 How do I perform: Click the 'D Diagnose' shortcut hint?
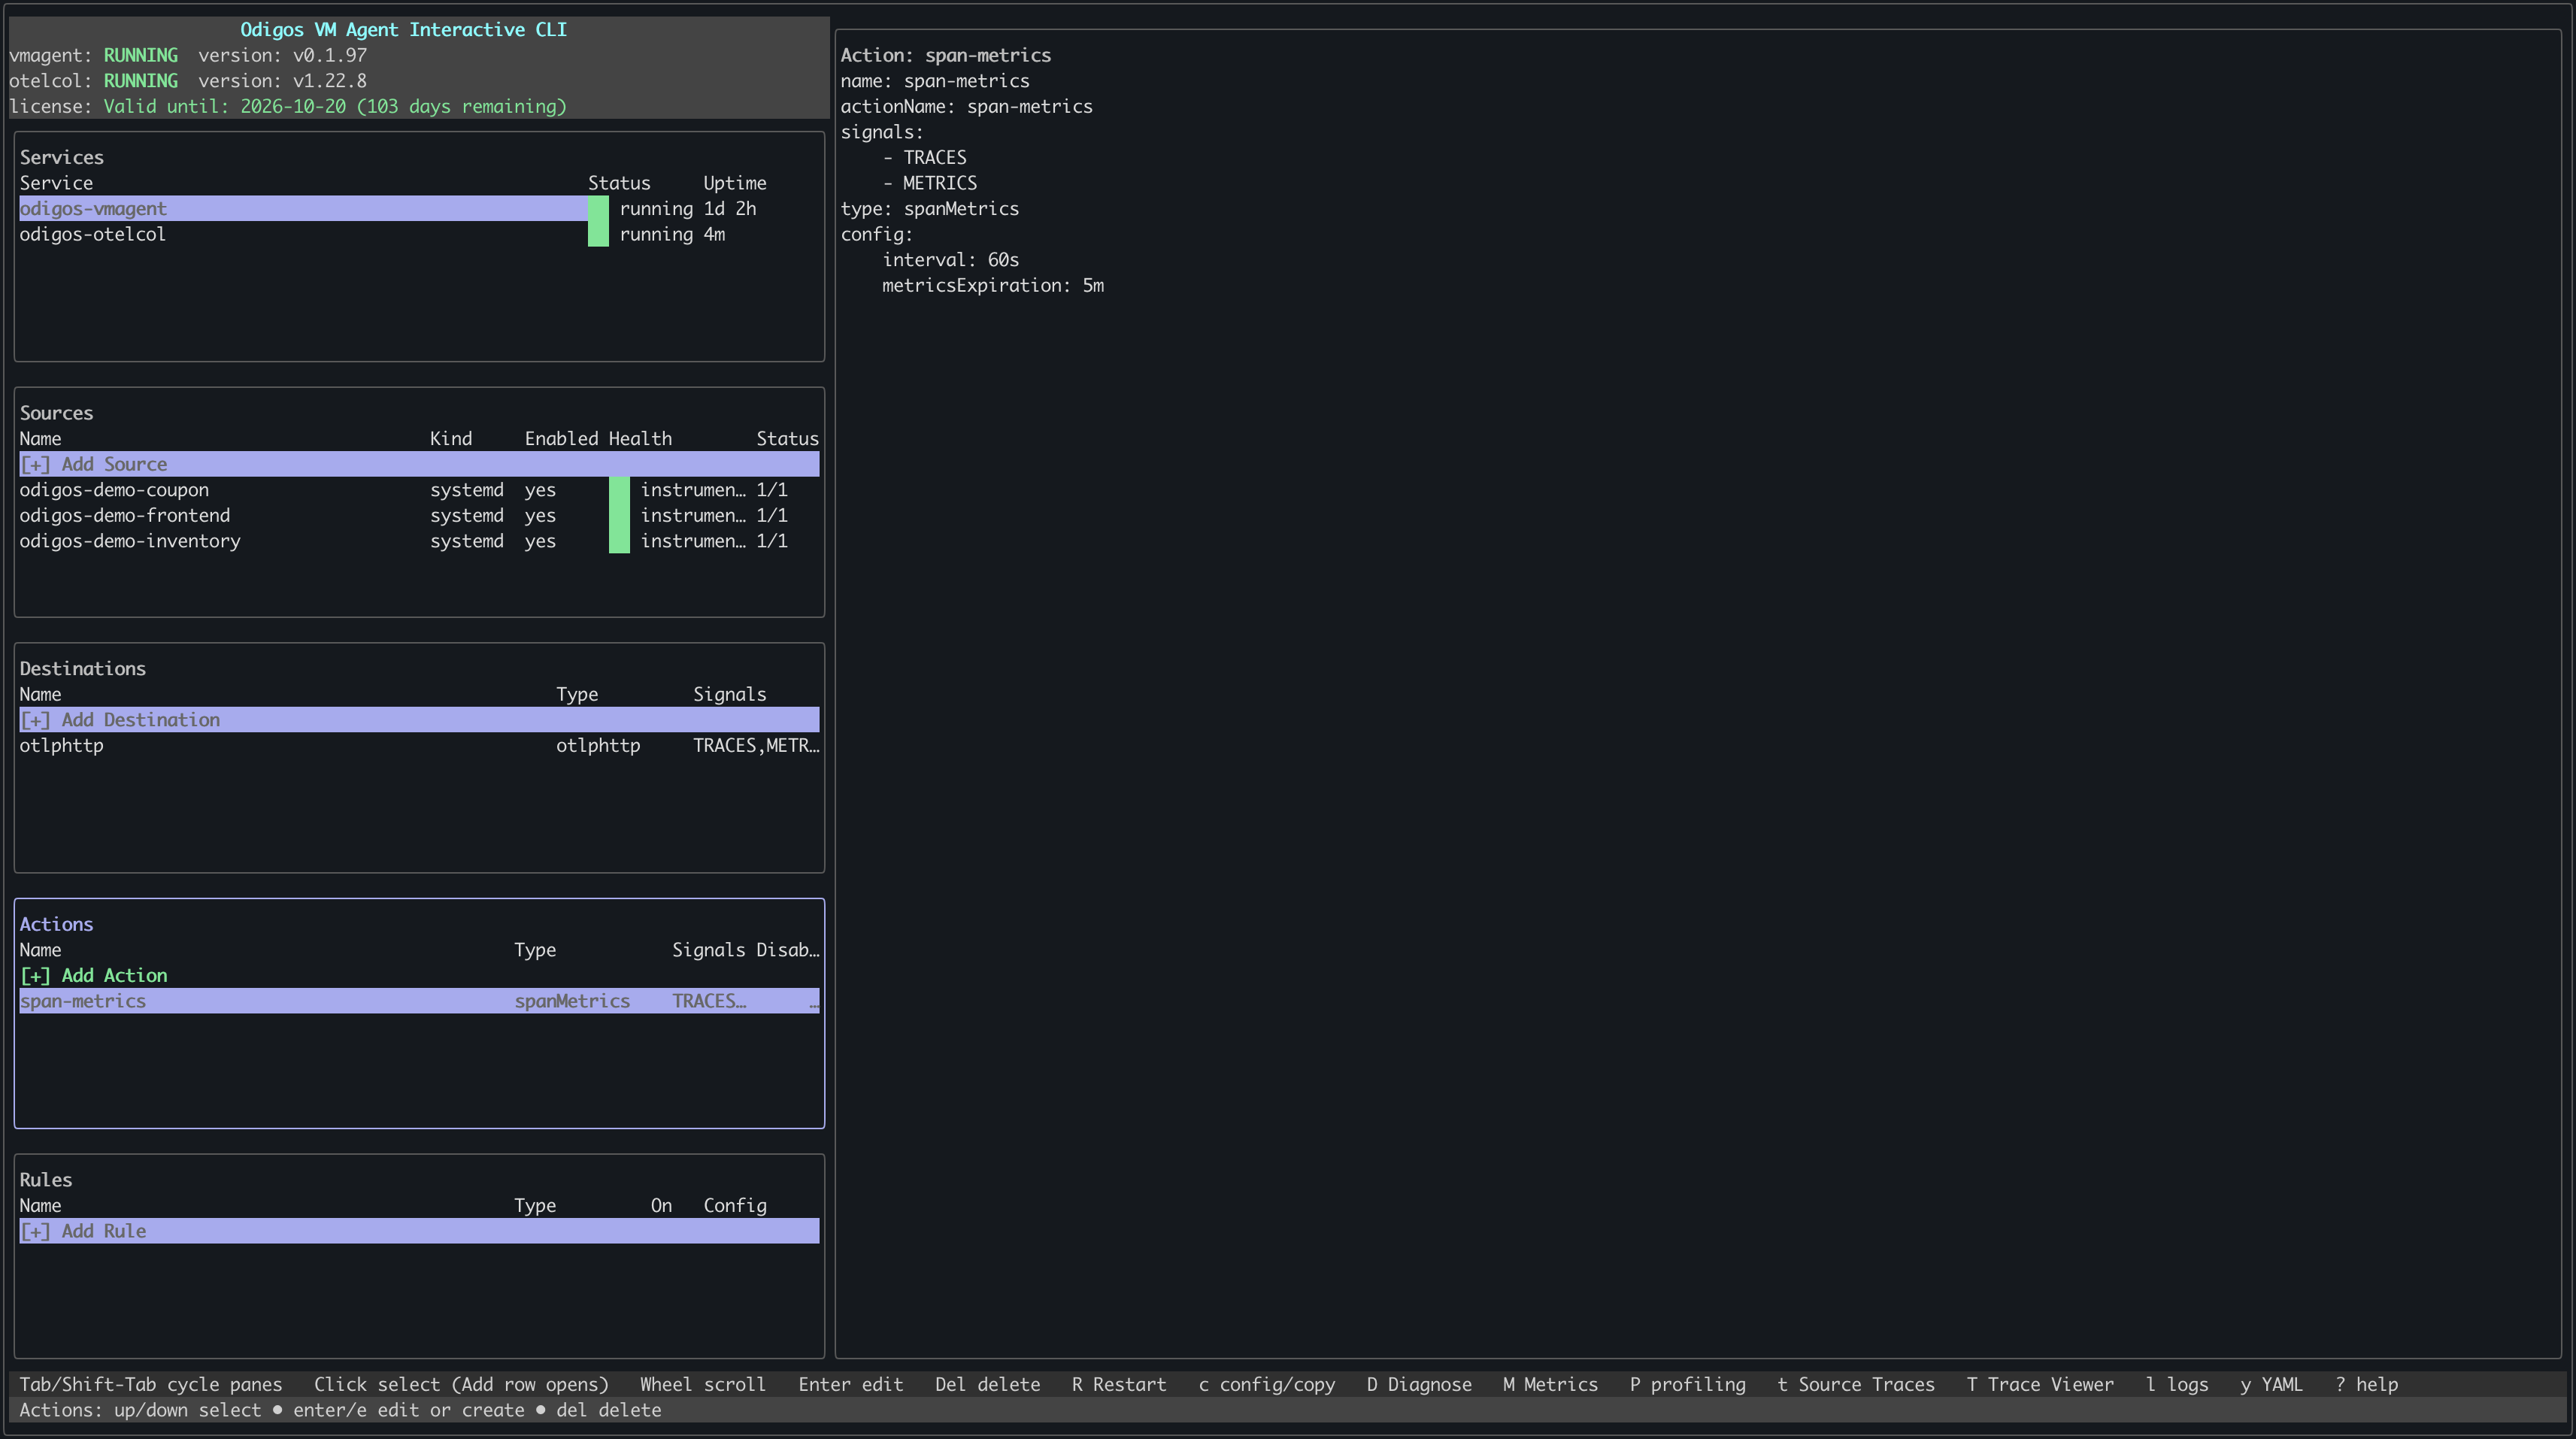(1419, 1385)
